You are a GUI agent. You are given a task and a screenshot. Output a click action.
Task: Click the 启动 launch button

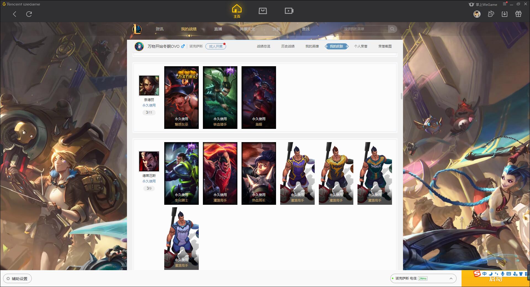pyautogui.click(x=495, y=279)
